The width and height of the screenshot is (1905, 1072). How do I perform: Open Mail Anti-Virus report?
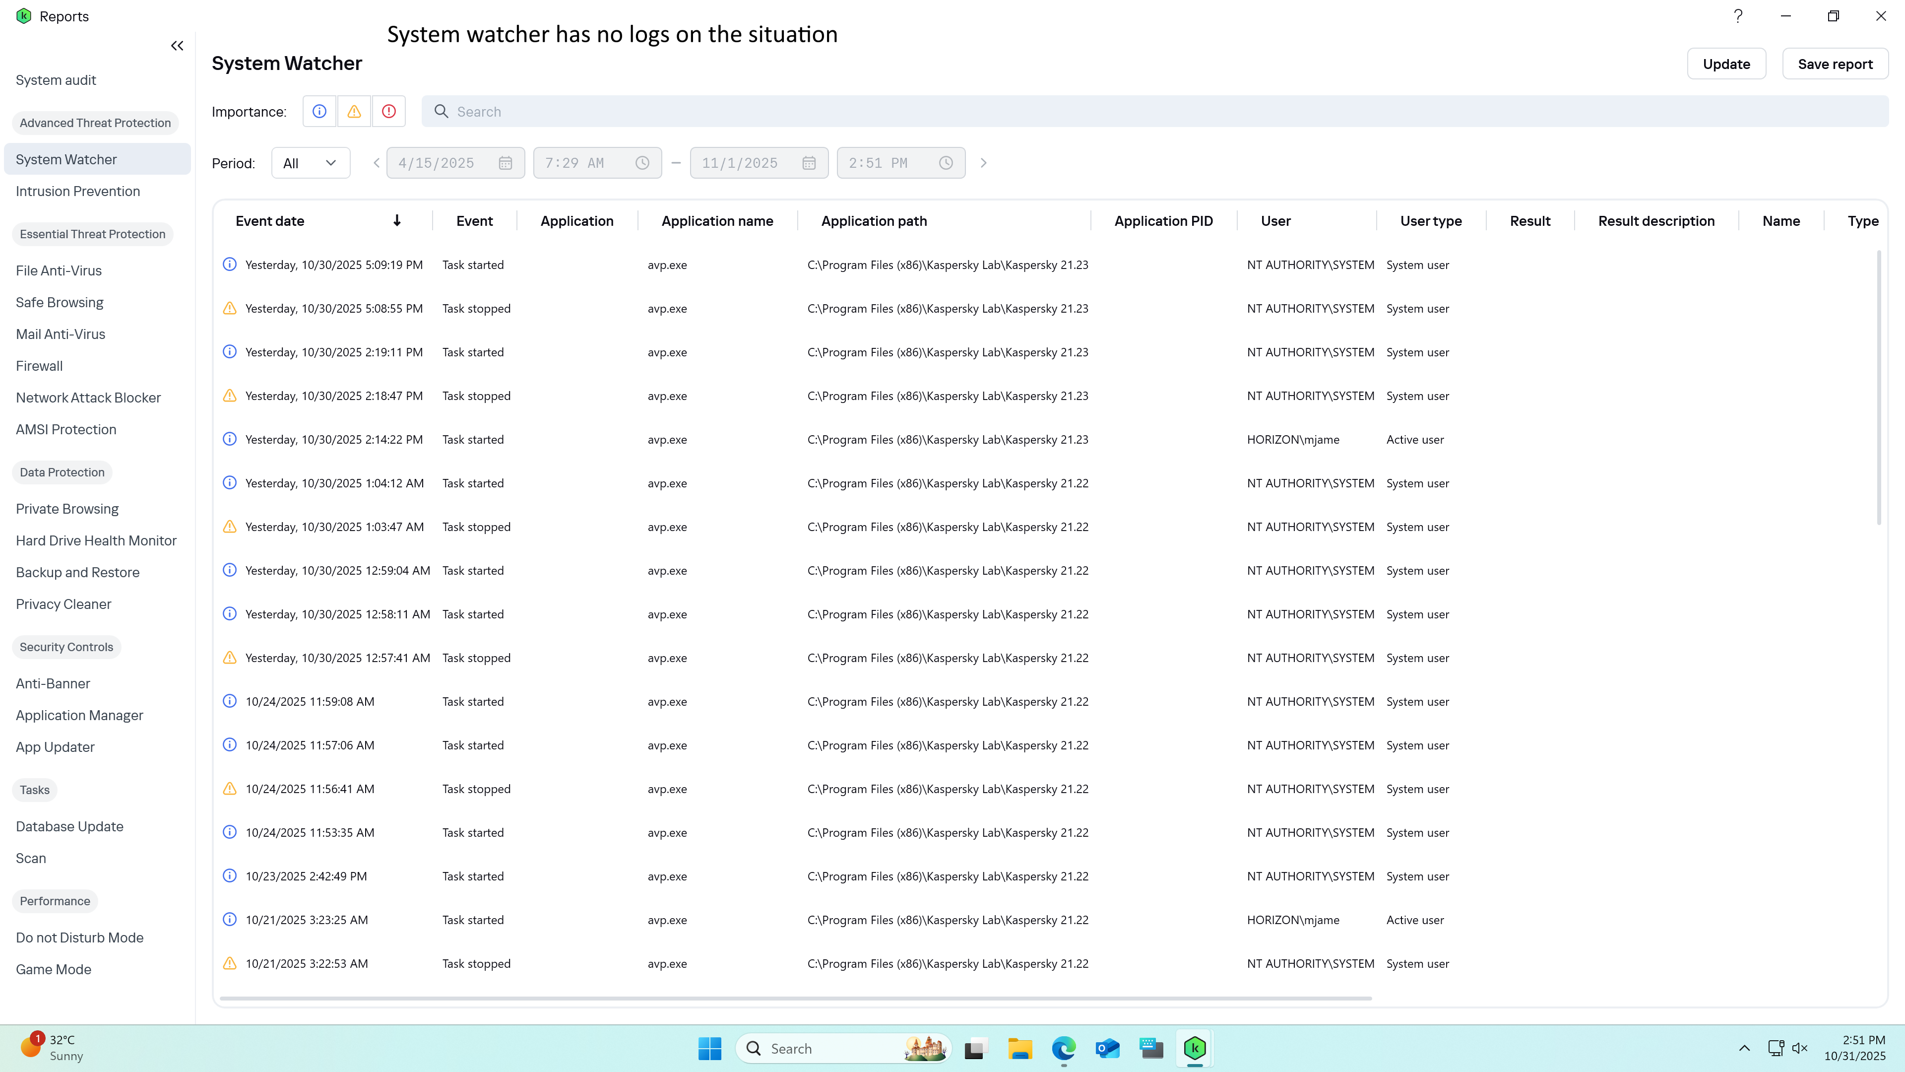61,335
